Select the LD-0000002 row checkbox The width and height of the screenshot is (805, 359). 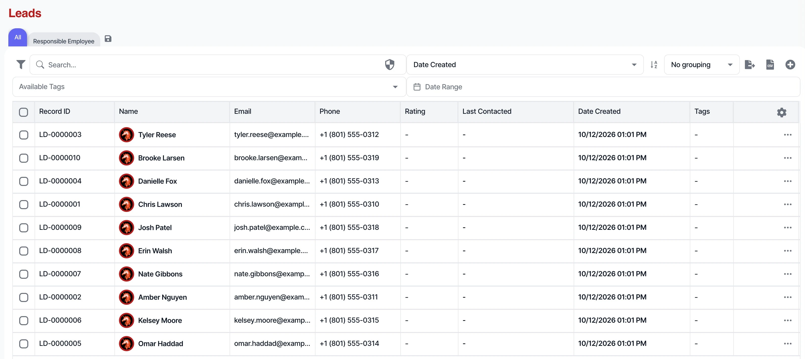tap(23, 297)
